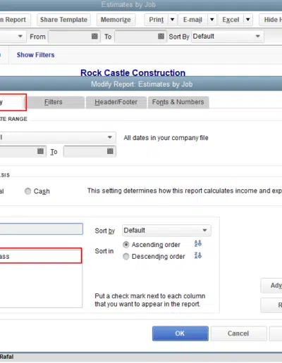Choose Ascending order sorting
This screenshot has width=282, height=363.
(126, 245)
